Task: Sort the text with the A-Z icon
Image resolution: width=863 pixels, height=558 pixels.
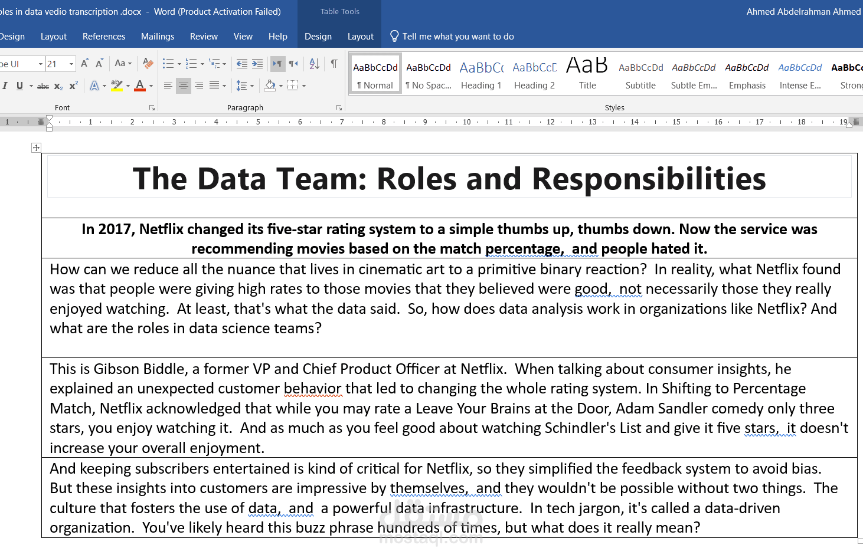Action: pos(314,64)
